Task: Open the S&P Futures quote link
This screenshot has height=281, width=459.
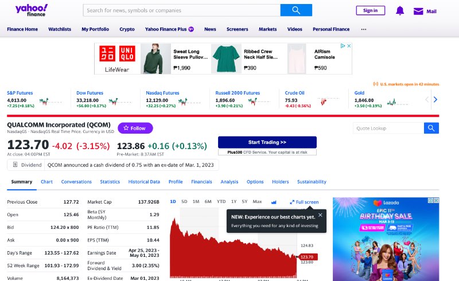Action: tap(20, 93)
